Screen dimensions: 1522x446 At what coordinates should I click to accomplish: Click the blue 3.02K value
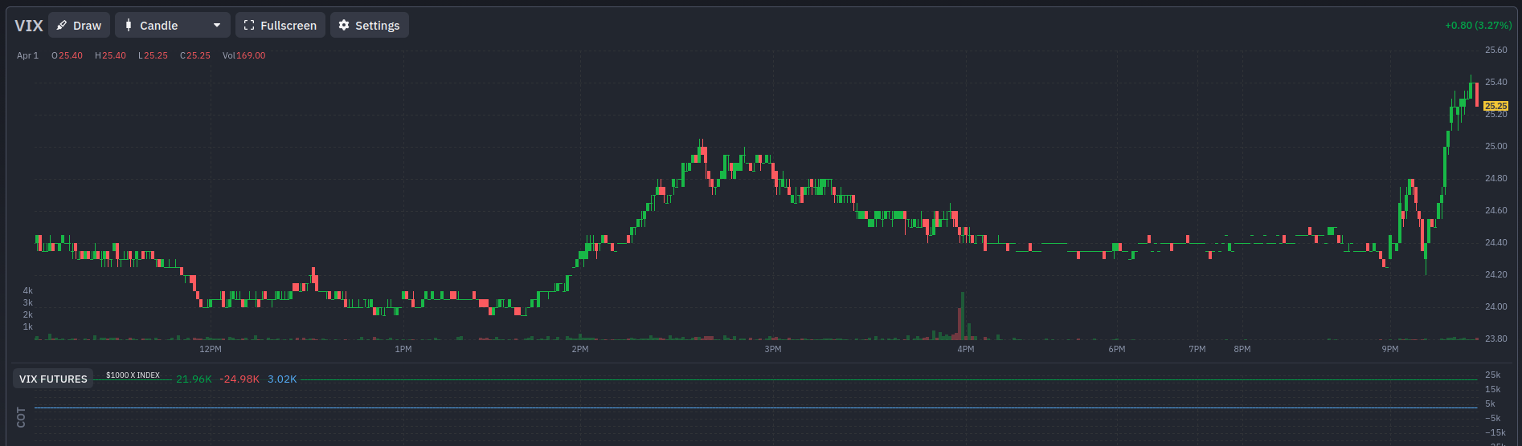[x=282, y=379]
